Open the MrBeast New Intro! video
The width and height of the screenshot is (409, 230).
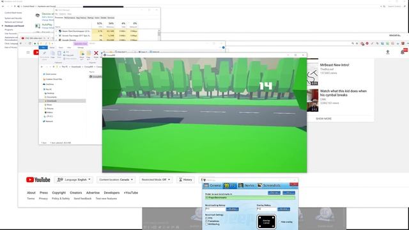coord(334,65)
